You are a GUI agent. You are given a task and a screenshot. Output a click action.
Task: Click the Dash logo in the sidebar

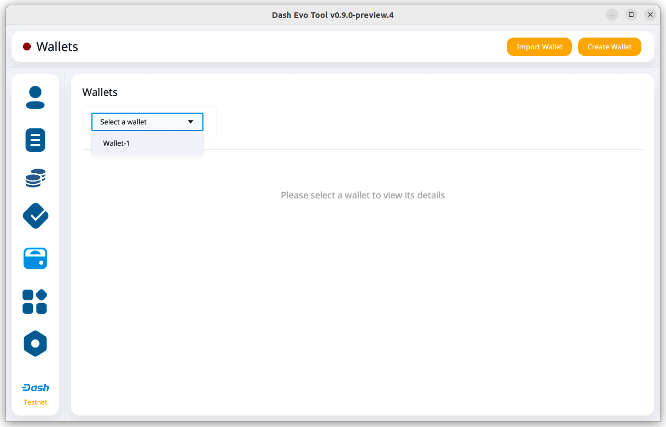[x=35, y=388]
